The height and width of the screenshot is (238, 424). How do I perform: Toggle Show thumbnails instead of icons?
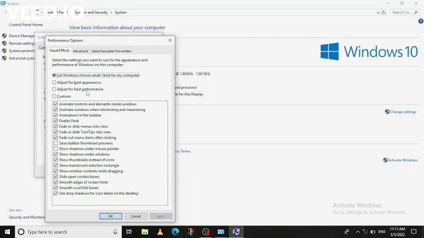coord(56,160)
